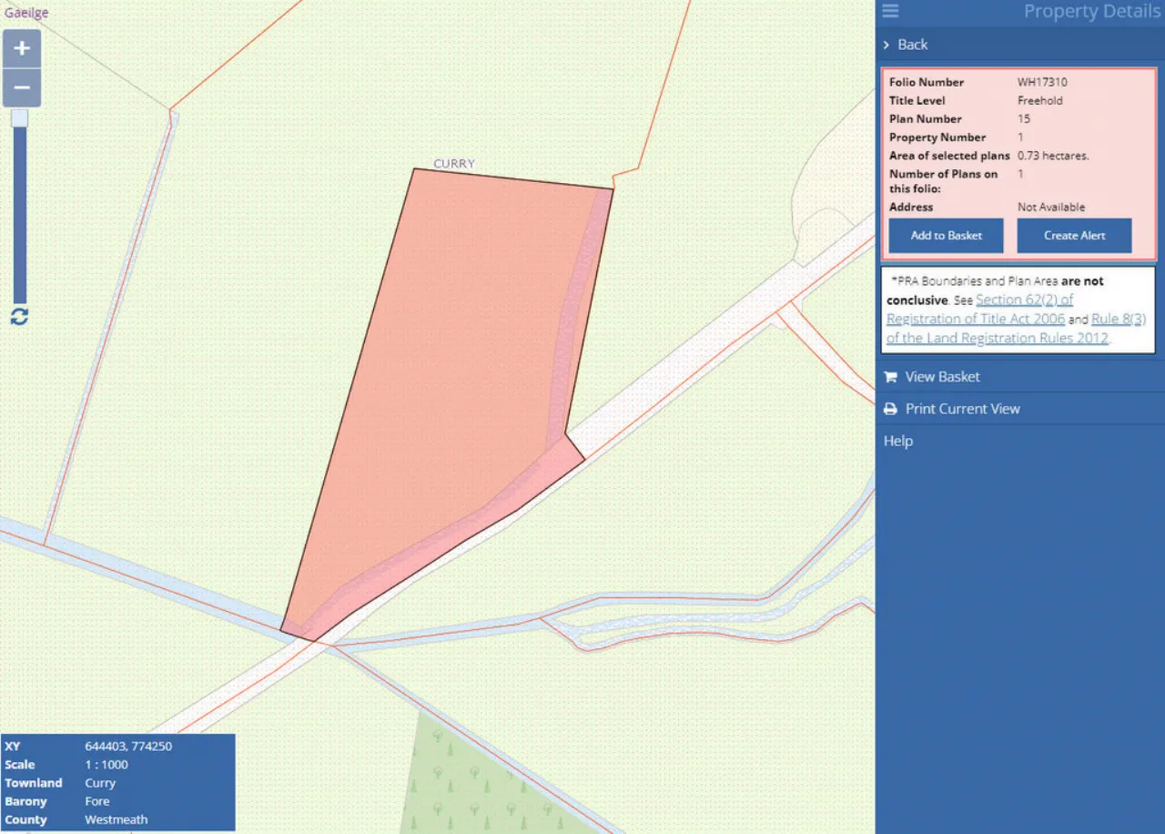This screenshot has width=1165, height=834.
Task: Click the shopping cart icon beside View Basket
Action: coord(890,376)
